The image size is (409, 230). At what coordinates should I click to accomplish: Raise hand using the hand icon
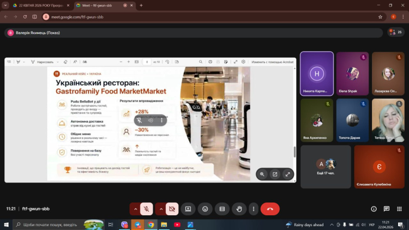[238, 209]
